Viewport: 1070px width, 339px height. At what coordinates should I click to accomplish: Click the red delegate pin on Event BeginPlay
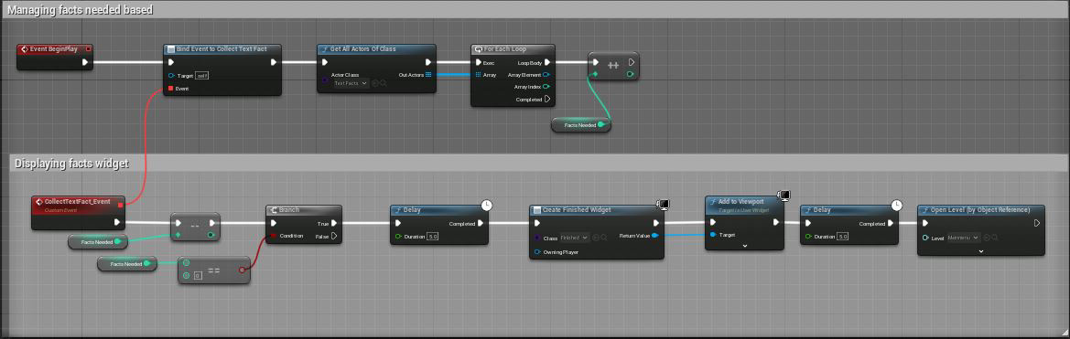[x=88, y=49]
